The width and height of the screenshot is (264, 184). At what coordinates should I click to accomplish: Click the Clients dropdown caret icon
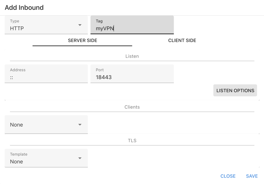pyautogui.click(x=80, y=125)
